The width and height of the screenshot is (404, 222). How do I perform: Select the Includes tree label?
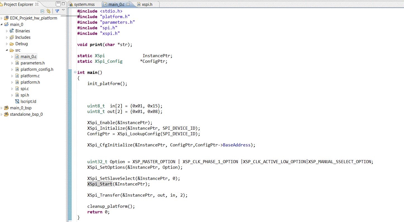point(23,37)
